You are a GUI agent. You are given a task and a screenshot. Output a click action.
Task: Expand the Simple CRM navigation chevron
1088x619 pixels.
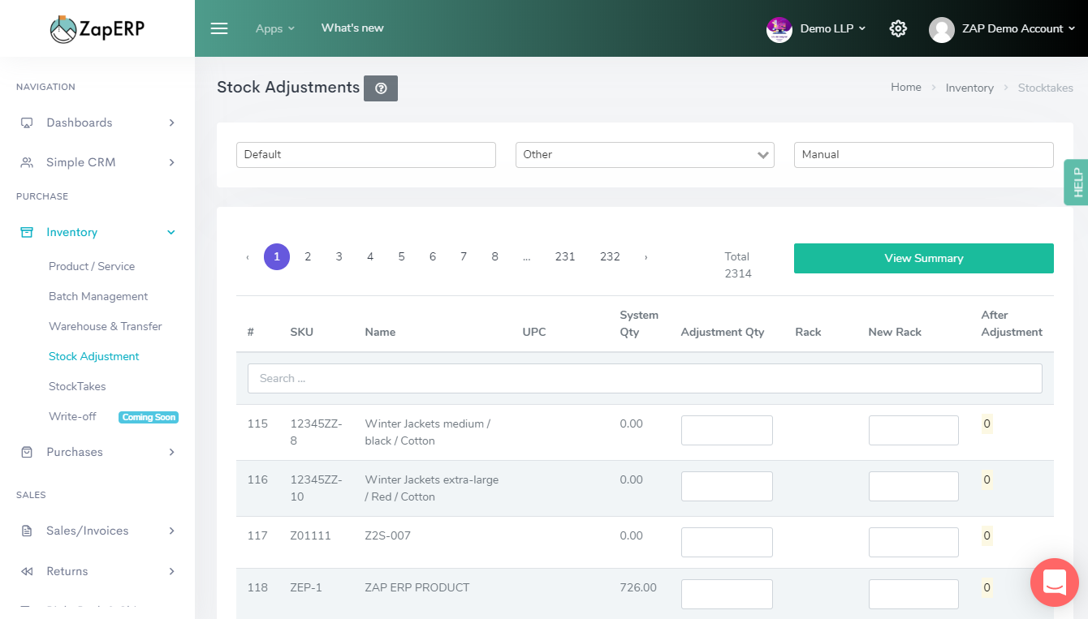tap(171, 162)
